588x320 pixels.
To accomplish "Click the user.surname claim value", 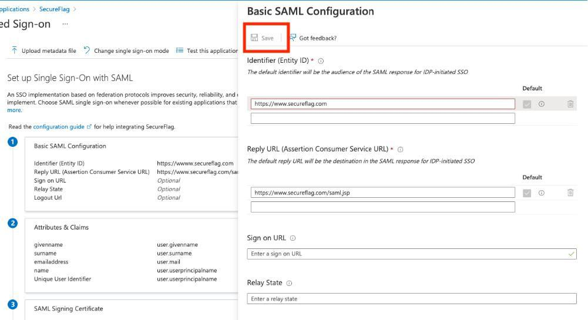I will pyautogui.click(x=174, y=253).
